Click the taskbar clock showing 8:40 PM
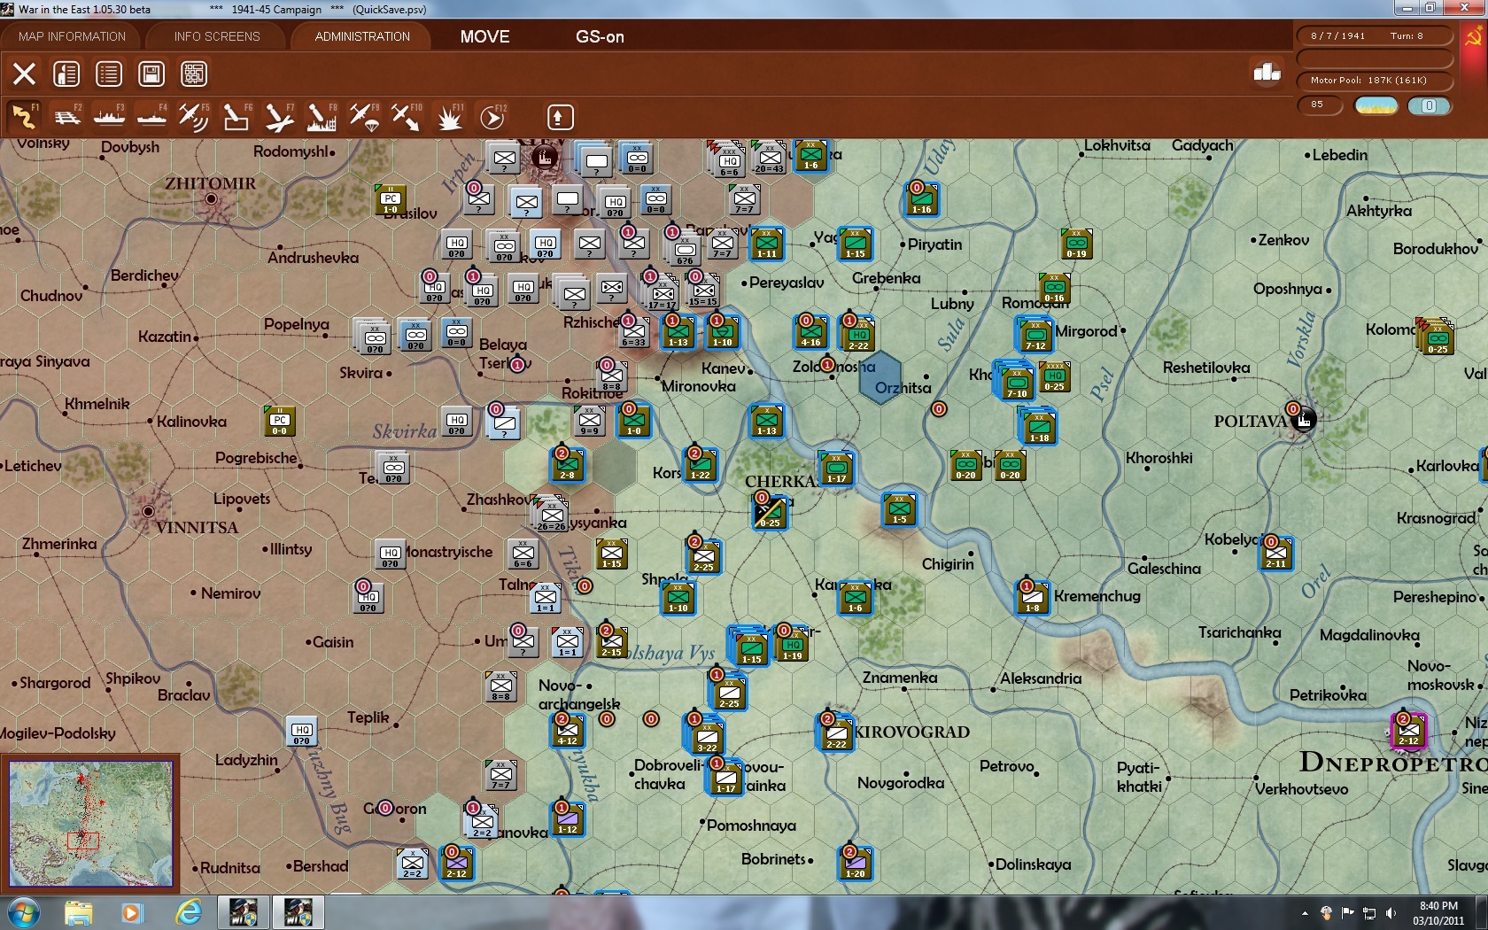1488x930 pixels. click(x=1438, y=913)
